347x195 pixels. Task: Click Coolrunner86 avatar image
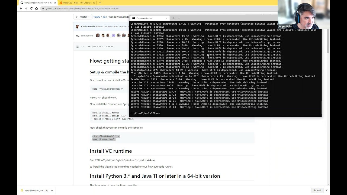(78, 27)
